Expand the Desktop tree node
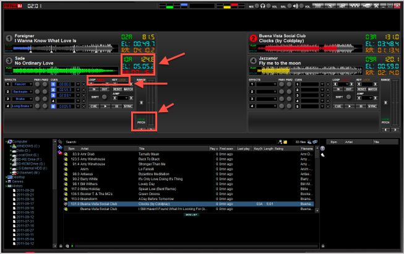 pos(6,177)
